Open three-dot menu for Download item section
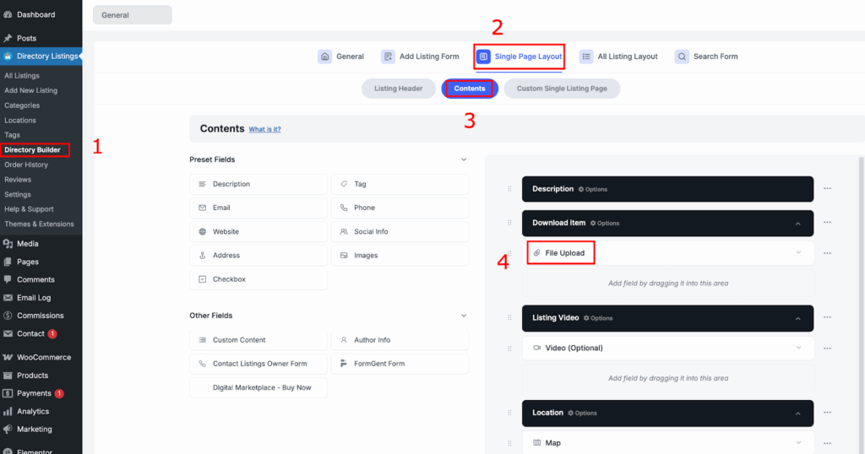This screenshot has height=454, width=865. click(827, 223)
